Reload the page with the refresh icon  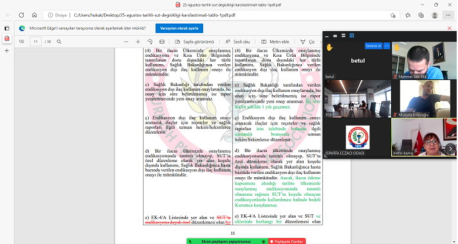[x=21, y=15]
